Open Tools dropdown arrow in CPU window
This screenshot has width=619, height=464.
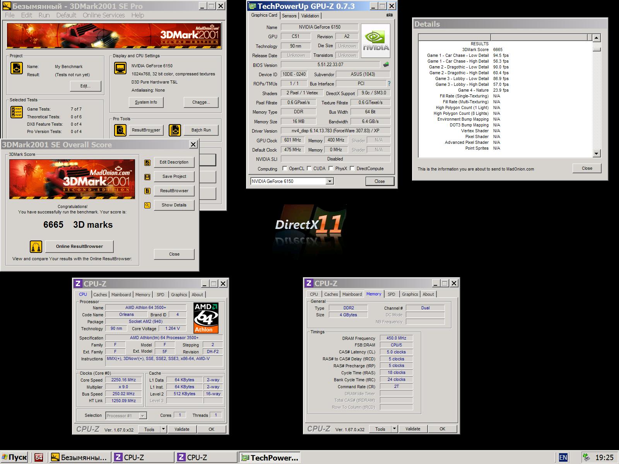(163, 429)
